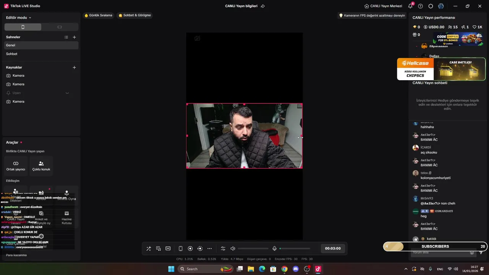Open the media and music overlay tool
This screenshot has width=489, height=275.
click(x=158, y=249)
